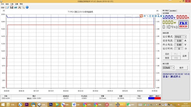
Task: Open the 工具 menu
Action: [12, 4]
